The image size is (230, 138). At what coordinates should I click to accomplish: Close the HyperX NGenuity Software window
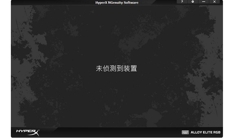click(214, 2)
